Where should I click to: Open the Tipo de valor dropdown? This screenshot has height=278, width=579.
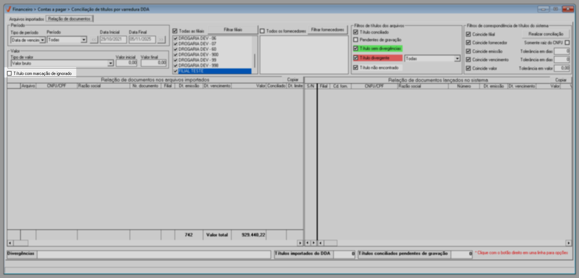(111, 63)
